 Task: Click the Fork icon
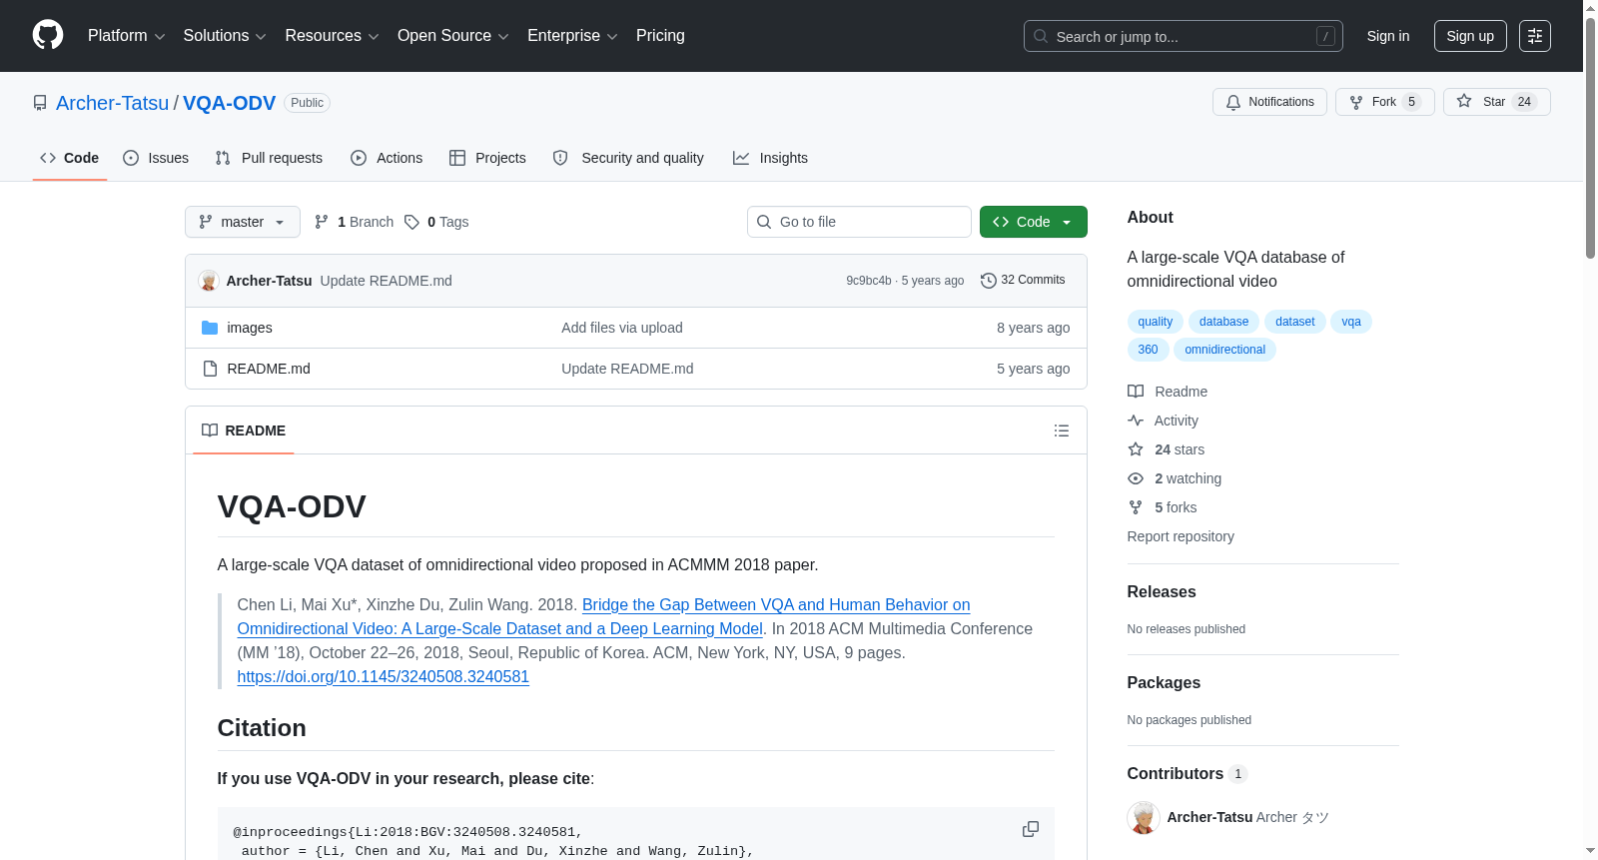1356,102
